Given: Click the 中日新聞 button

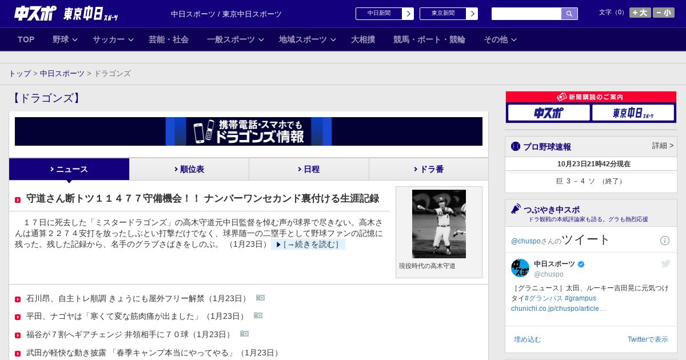Looking at the screenshot, I should pos(378,14).
